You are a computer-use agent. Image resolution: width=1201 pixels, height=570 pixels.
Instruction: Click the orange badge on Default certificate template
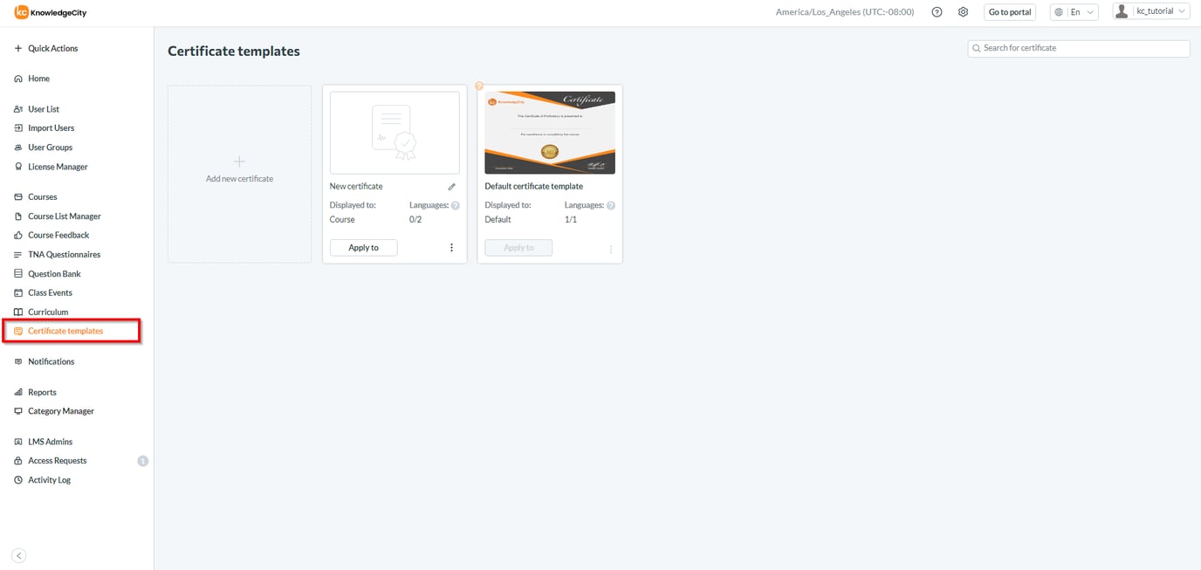click(x=479, y=86)
